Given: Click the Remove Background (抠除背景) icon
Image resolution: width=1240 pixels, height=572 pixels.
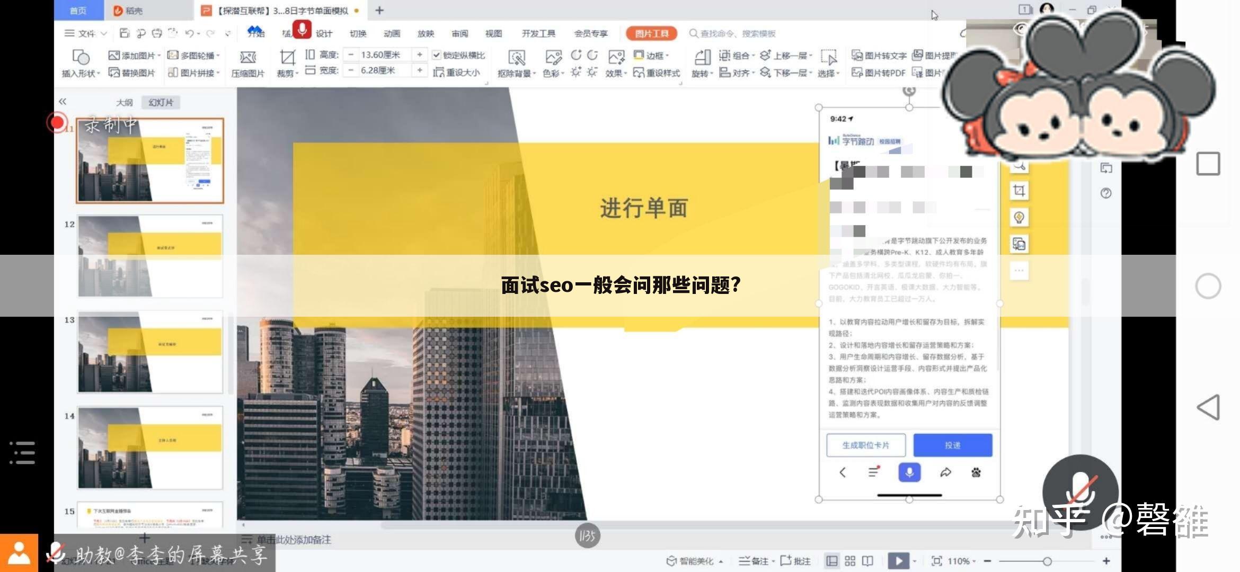Looking at the screenshot, I should 516,57.
